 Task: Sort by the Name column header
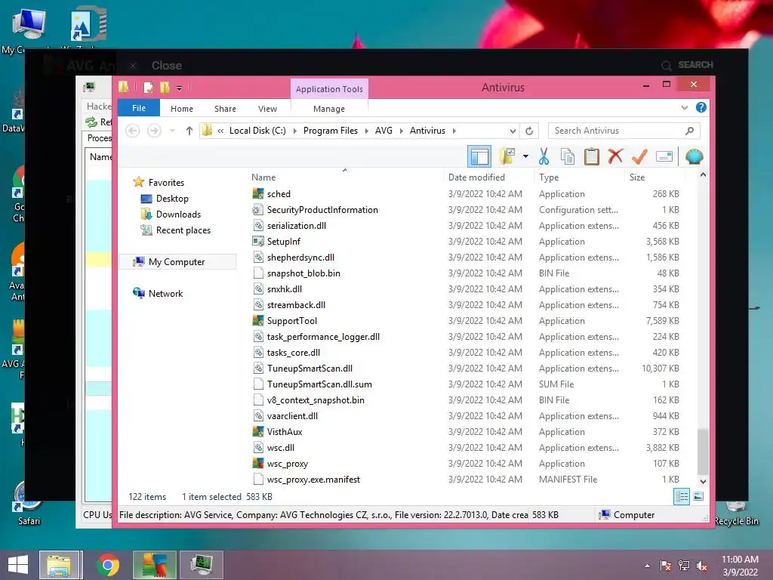(x=263, y=177)
